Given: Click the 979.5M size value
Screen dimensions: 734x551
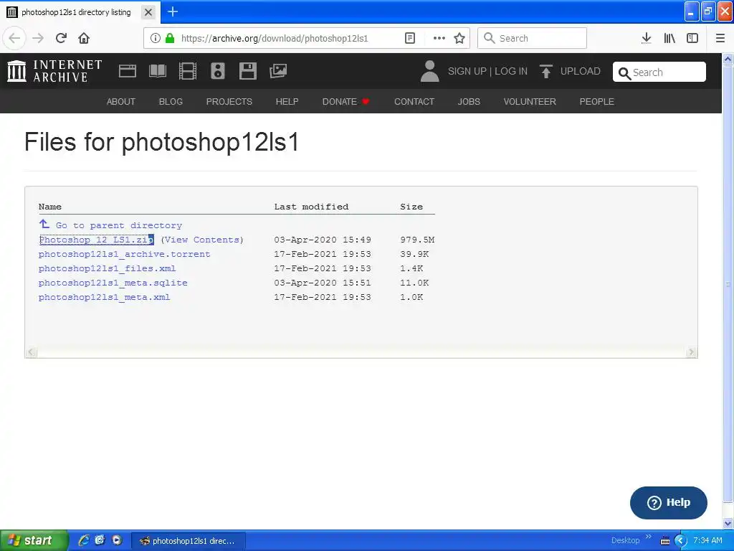Looking at the screenshot, I should click(x=417, y=240).
